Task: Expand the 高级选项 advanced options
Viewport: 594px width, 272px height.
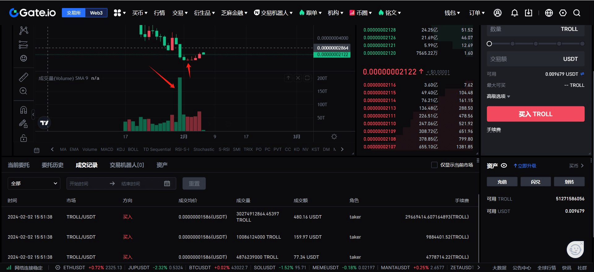Action: [498, 96]
